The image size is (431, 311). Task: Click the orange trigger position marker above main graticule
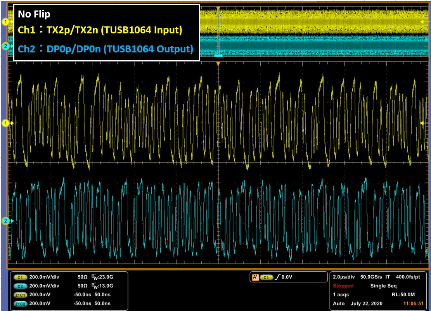pos(218,63)
